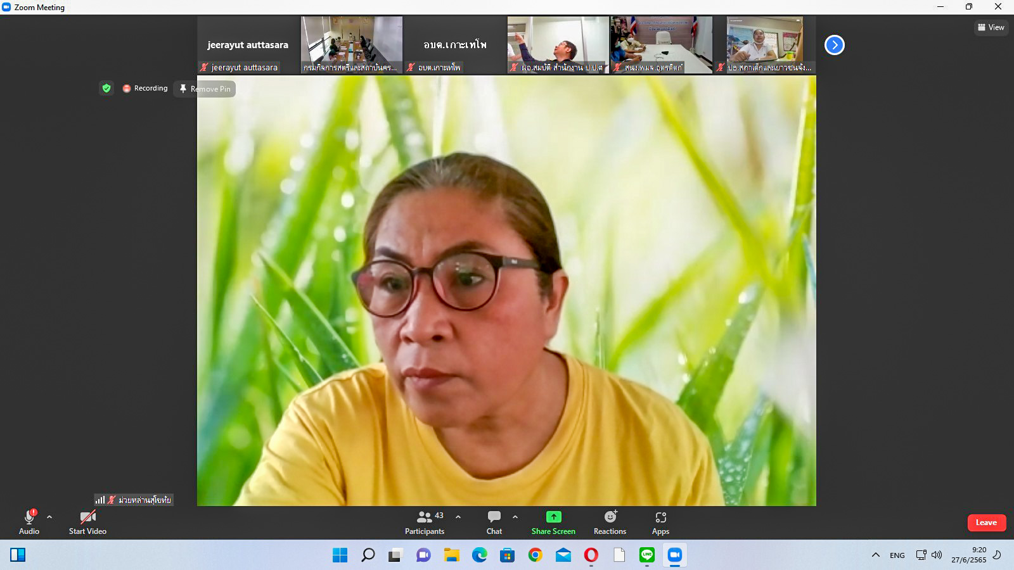Select thumbnail with Thai flags meeting room
This screenshot has width=1014, height=570.
pyautogui.click(x=662, y=45)
